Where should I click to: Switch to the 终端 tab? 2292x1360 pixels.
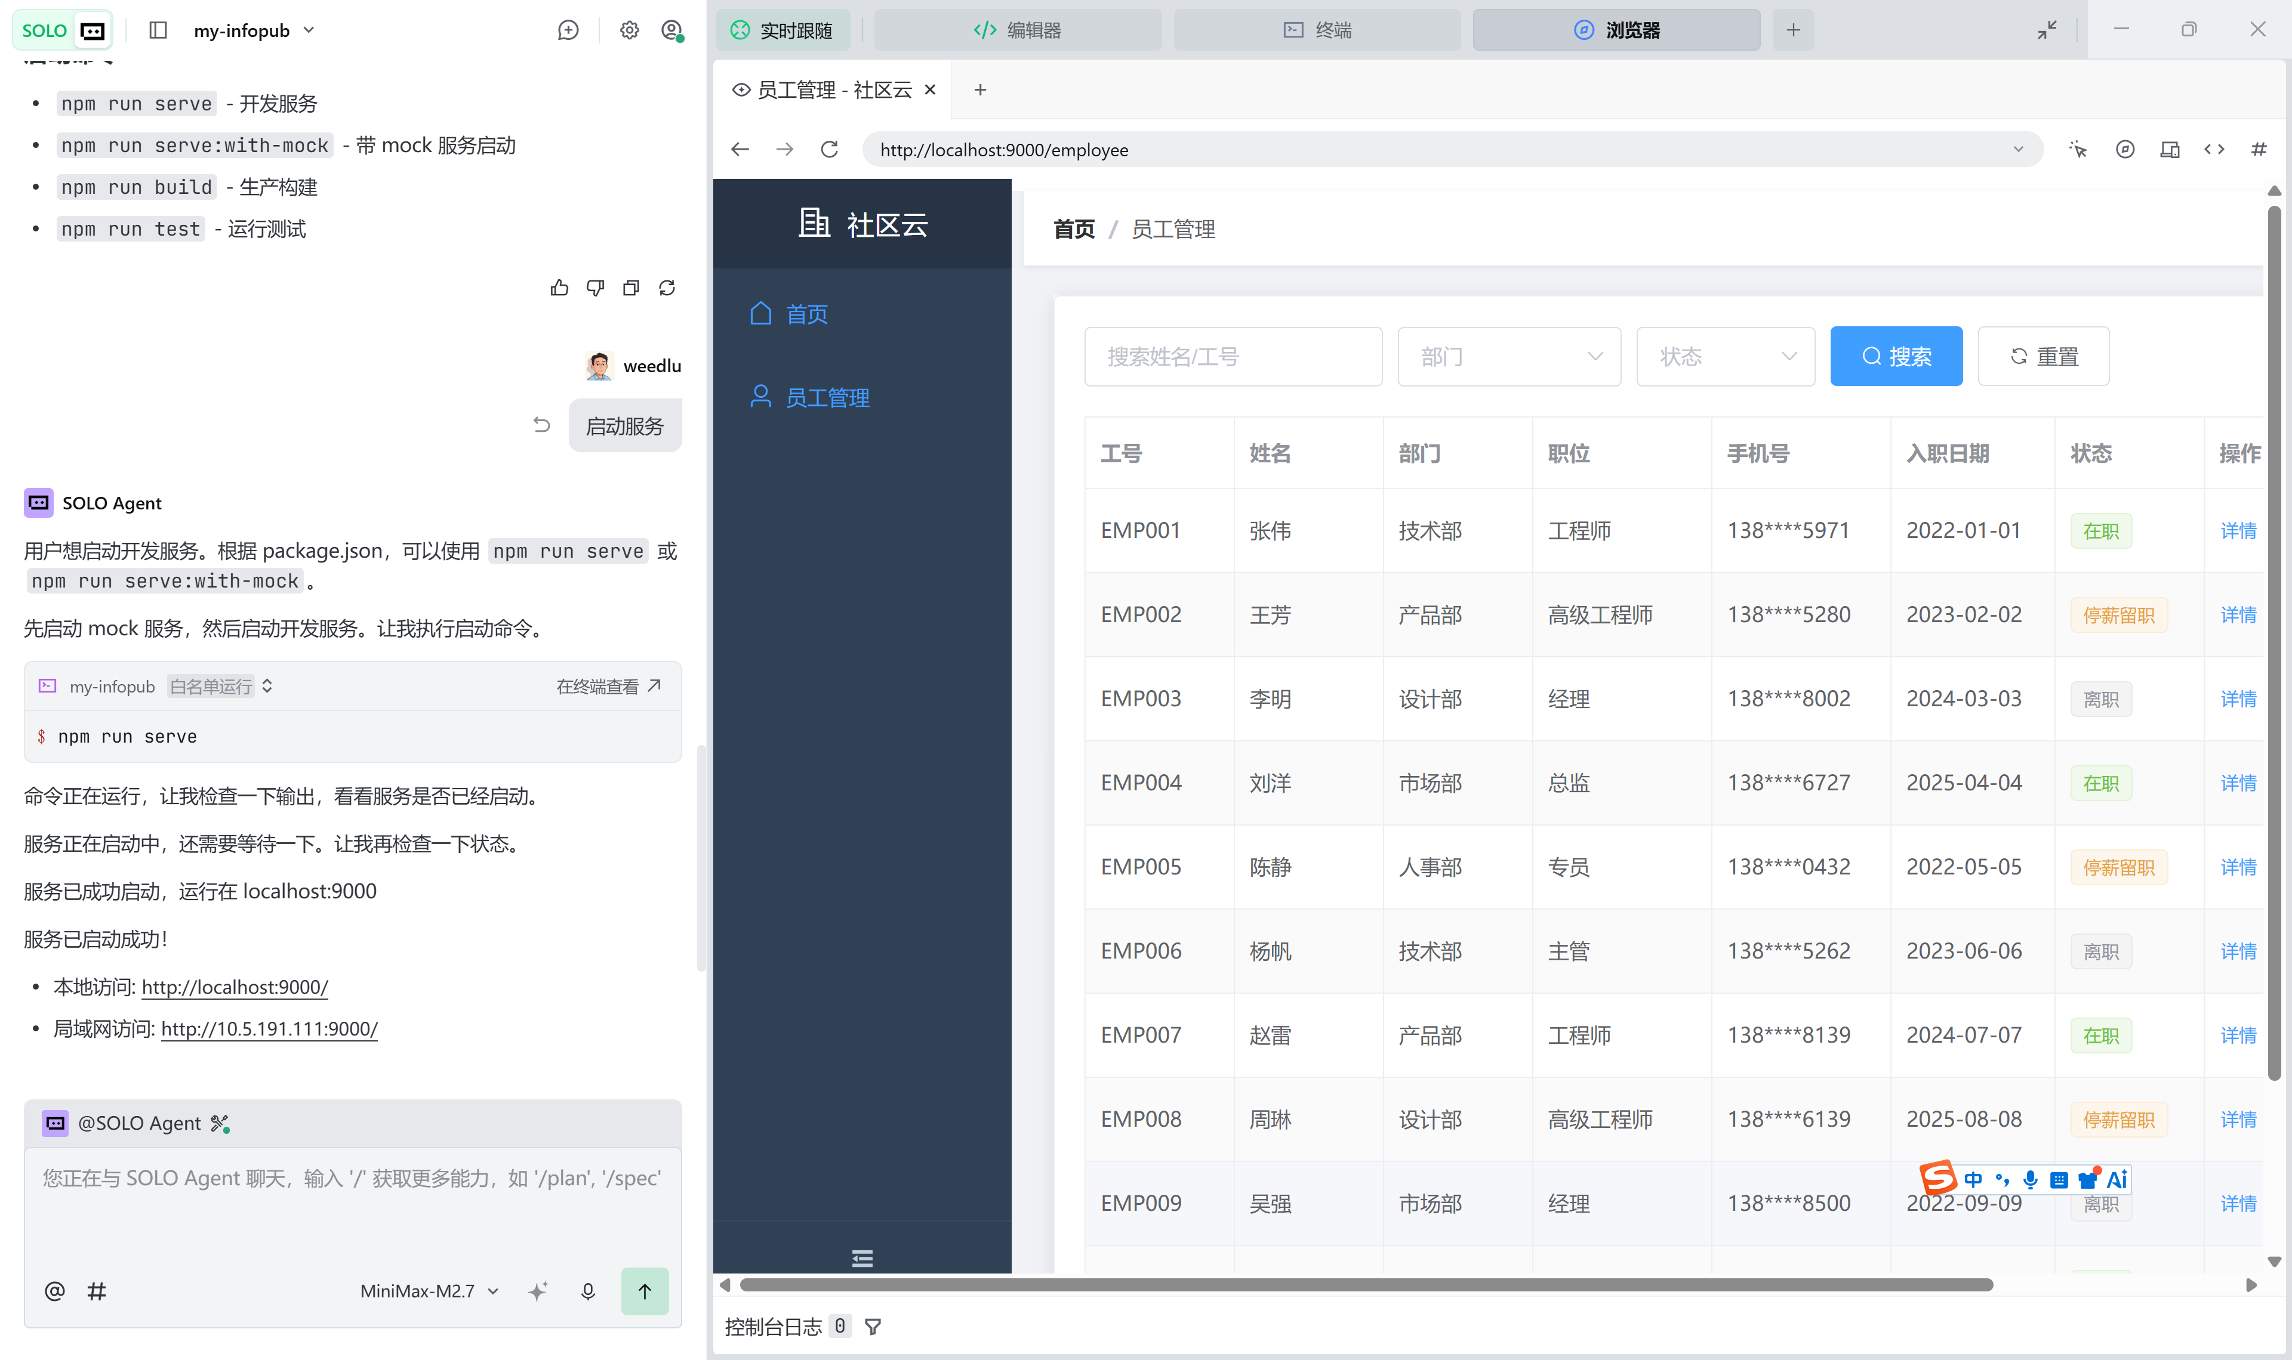click(1317, 30)
